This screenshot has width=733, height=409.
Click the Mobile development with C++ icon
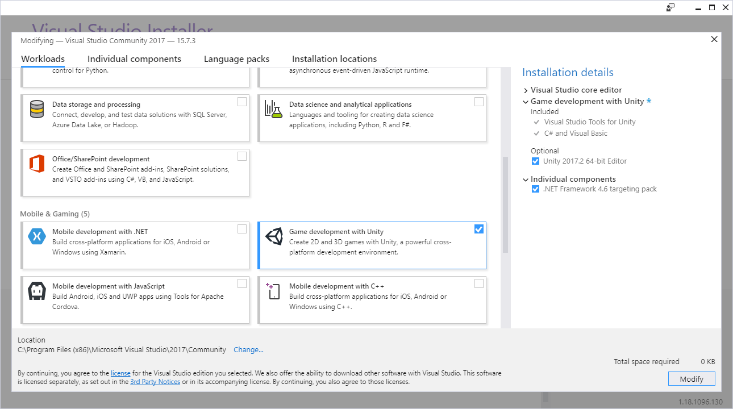(x=273, y=291)
